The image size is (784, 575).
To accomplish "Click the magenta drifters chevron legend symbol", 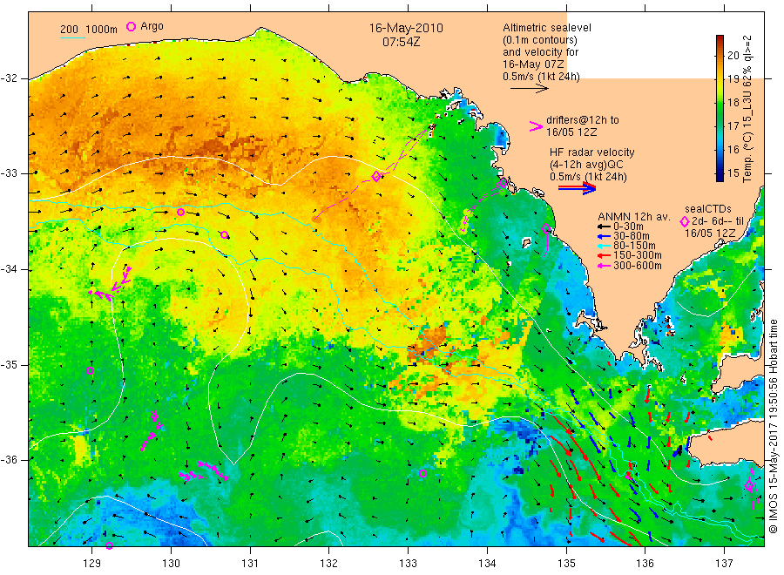I will (536, 126).
